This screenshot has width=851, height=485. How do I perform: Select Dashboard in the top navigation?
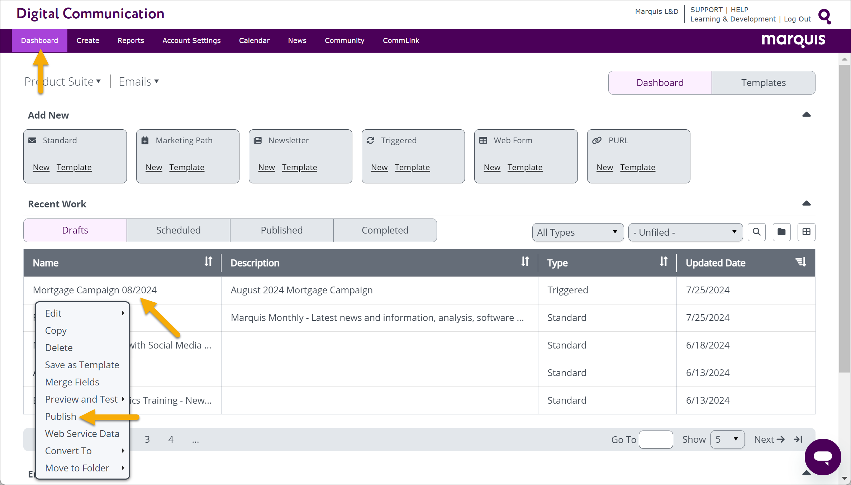(x=39, y=40)
